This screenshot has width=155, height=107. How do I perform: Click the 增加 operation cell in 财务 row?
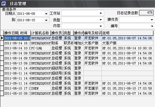[x=79, y=43]
